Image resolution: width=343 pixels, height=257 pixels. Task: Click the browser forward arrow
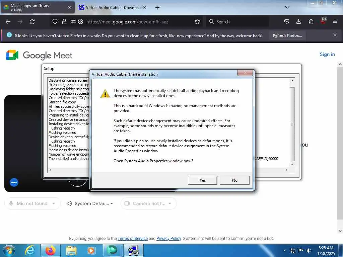[20, 22]
